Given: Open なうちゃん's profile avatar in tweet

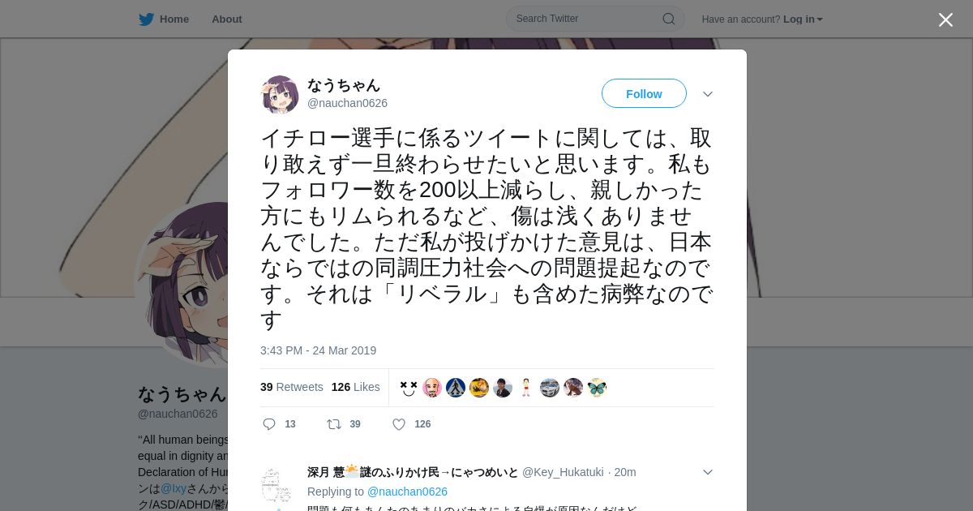Looking at the screenshot, I should click(280, 94).
